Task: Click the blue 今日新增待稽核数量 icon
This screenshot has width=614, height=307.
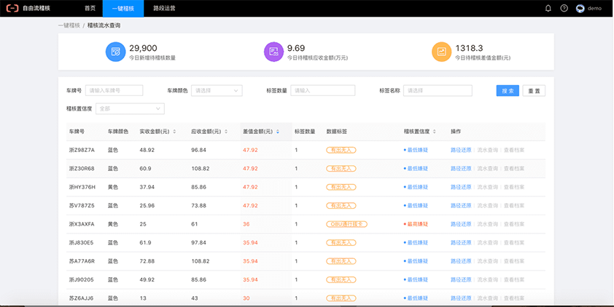Action: click(115, 52)
